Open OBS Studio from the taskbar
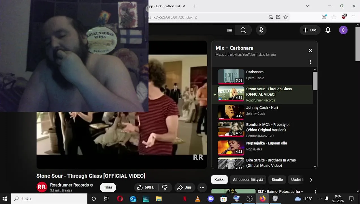Screen dimensions: 360x204 click(x=249, y=199)
